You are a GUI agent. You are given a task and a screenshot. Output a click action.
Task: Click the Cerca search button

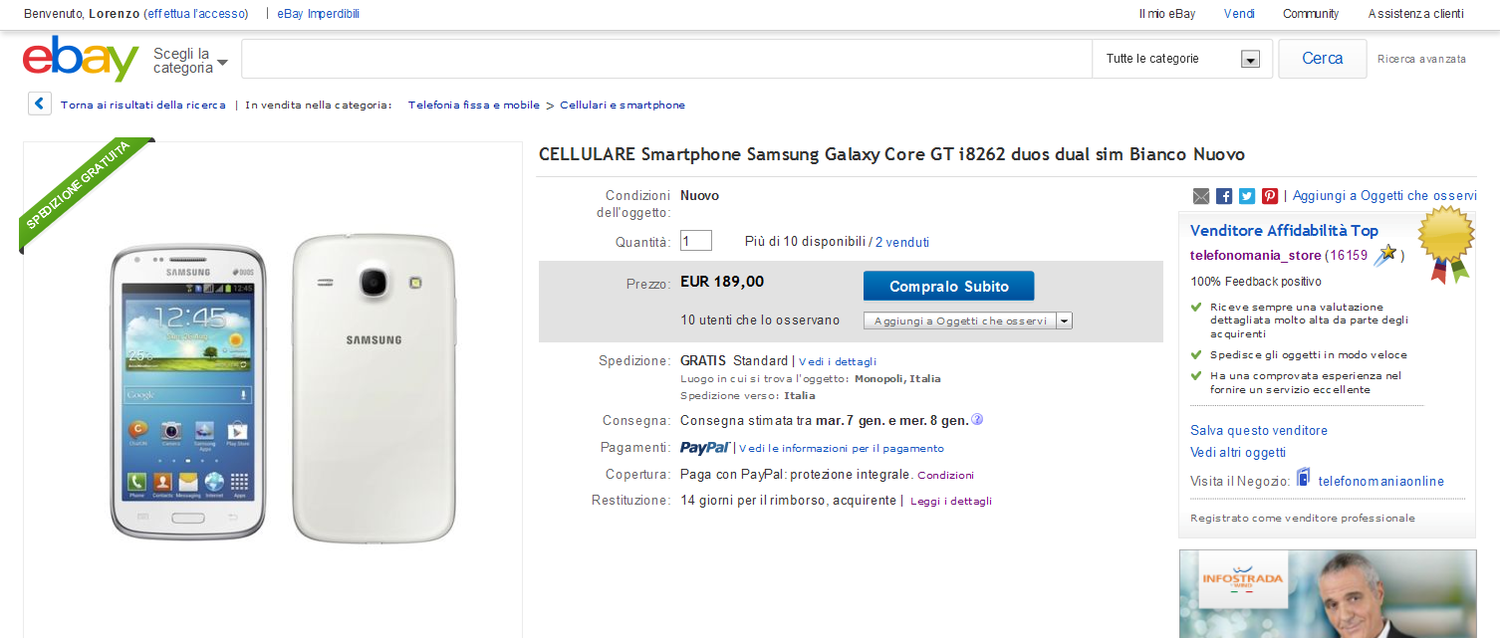(x=1323, y=59)
